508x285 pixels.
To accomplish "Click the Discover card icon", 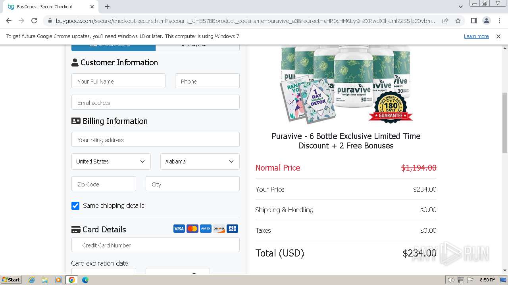I will (x=219, y=229).
